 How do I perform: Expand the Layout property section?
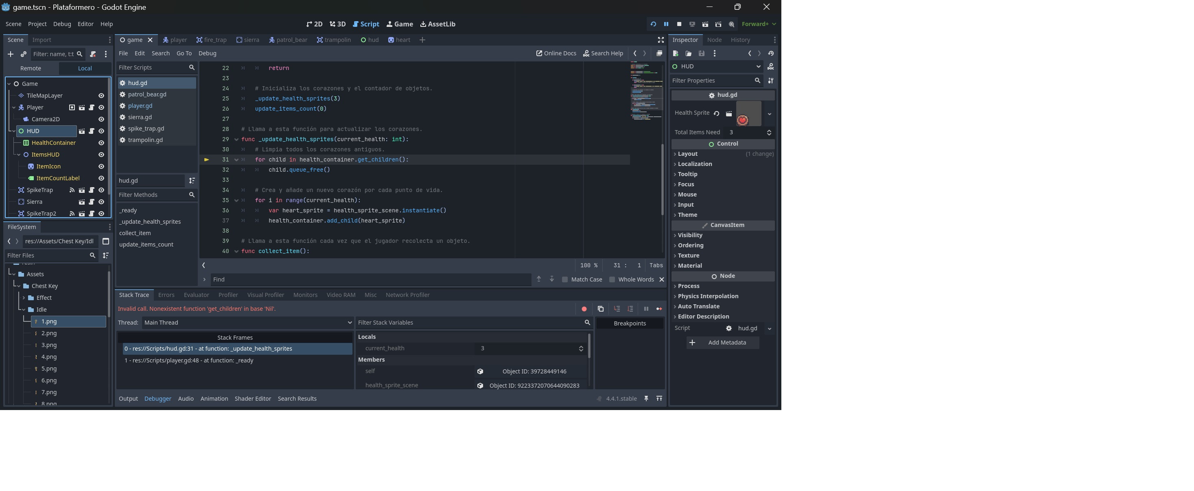click(x=687, y=154)
